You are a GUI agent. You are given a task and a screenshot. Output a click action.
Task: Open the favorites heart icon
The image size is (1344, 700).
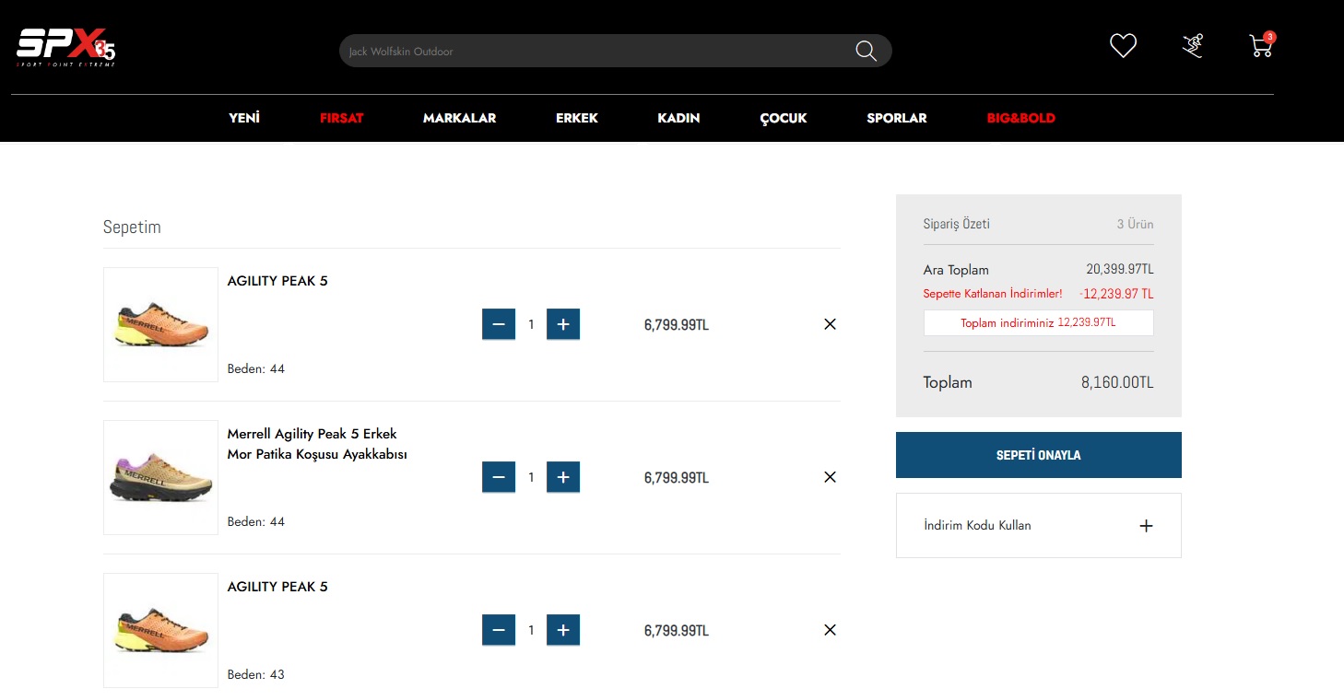(1123, 45)
